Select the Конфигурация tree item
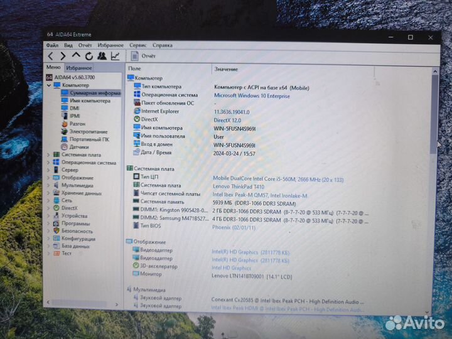452x339 pixels. click(78, 239)
